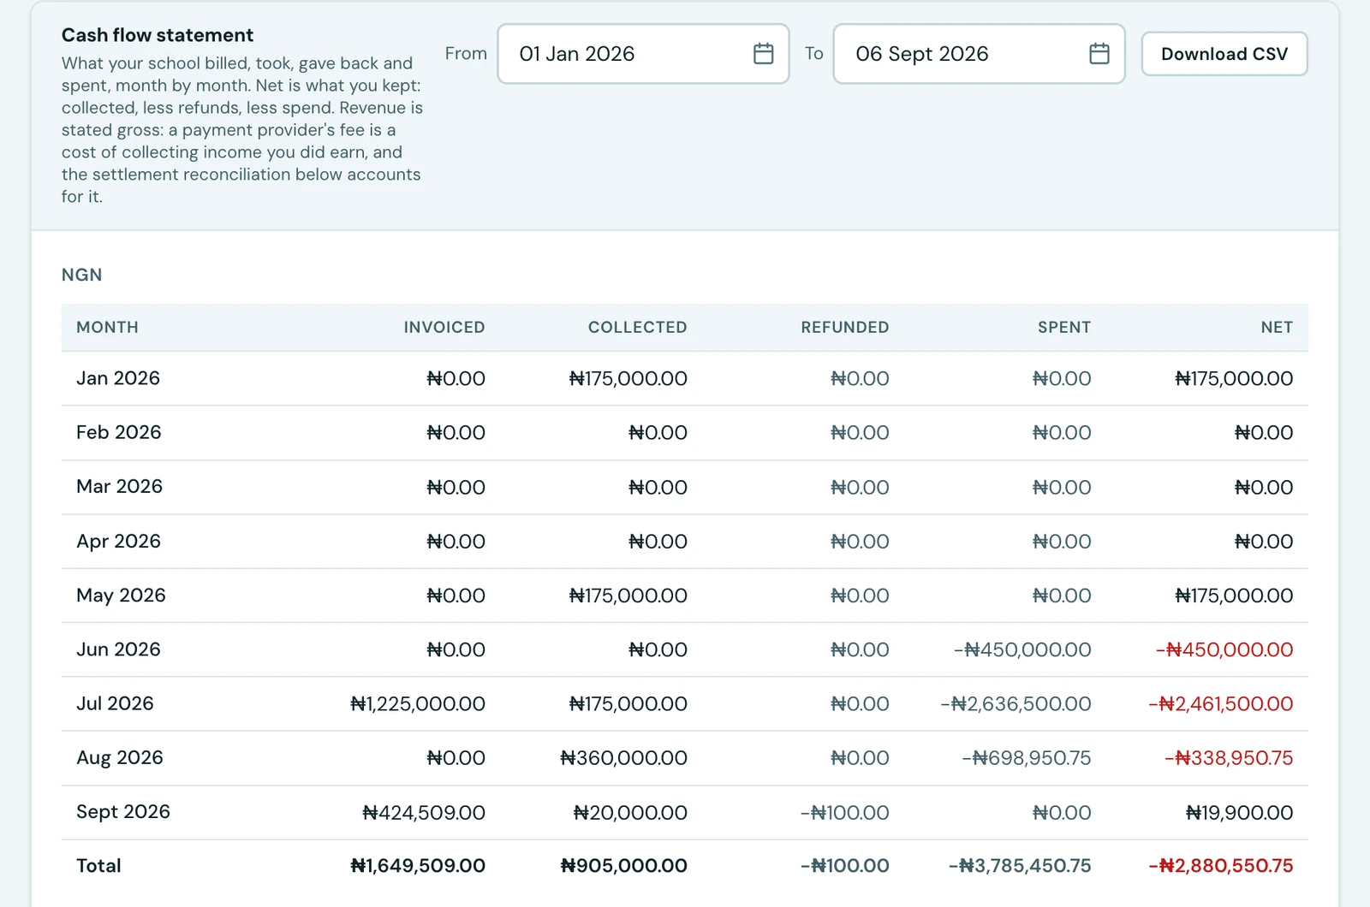Click Aug 2026 spent -₦698,950.75
This screenshot has width=1370, height=907.
pos(1027,757)
